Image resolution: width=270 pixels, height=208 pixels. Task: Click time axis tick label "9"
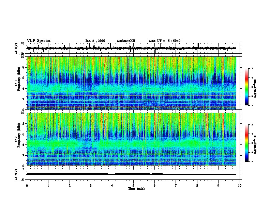click(218, 186)
